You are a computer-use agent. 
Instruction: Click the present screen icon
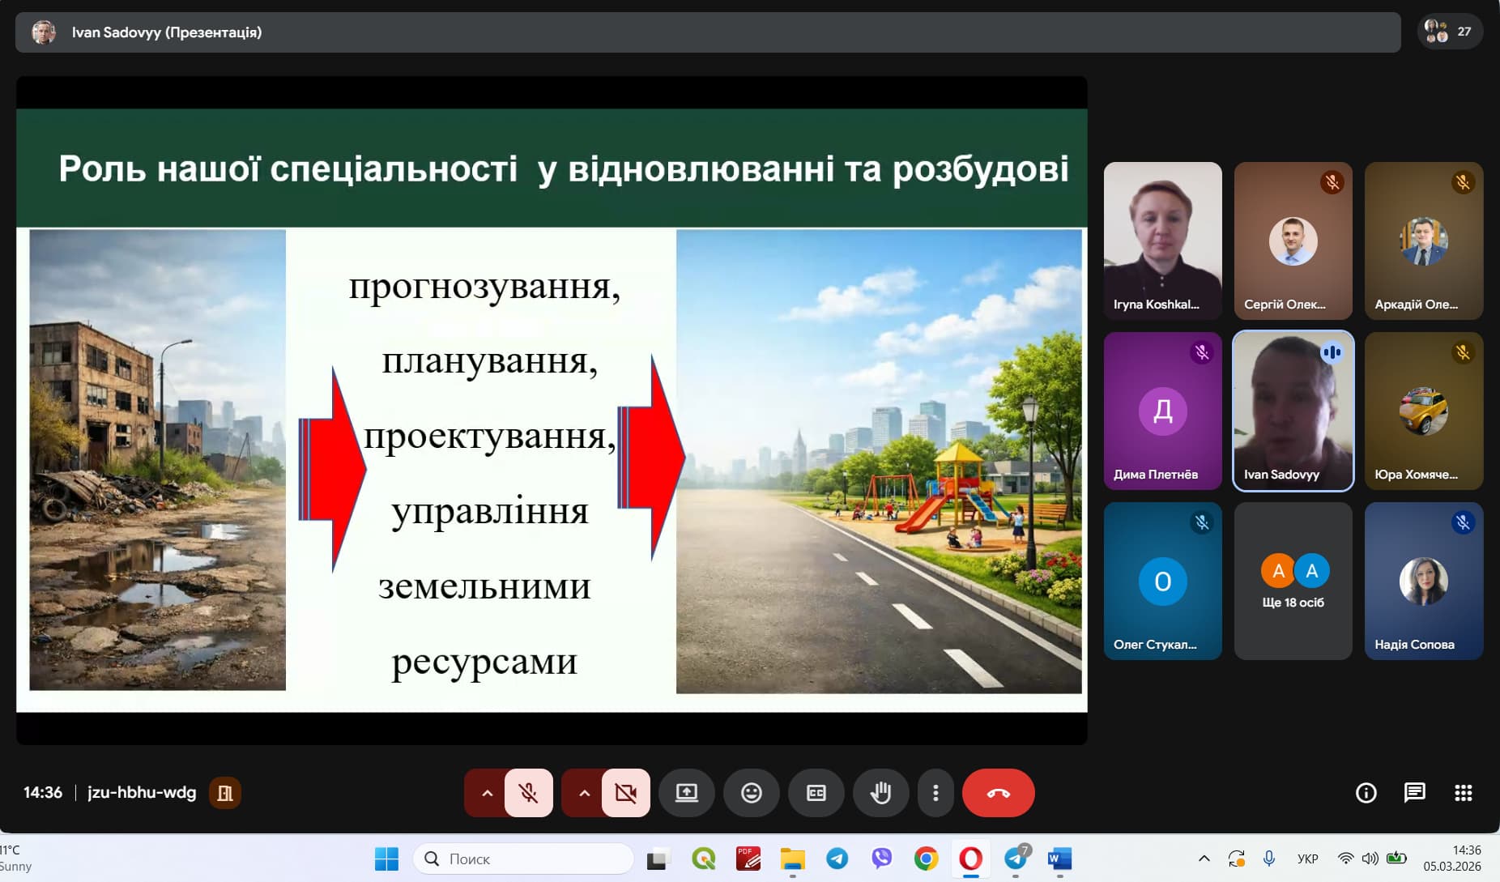tap(686, 793)
